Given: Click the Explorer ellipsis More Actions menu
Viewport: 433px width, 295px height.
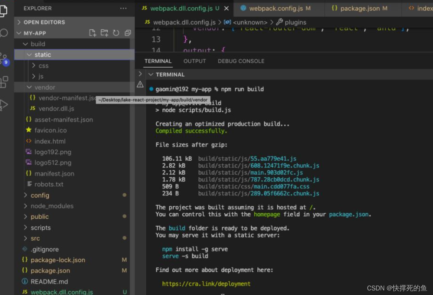Looking at the screenshot, I should tap(122, 8).
